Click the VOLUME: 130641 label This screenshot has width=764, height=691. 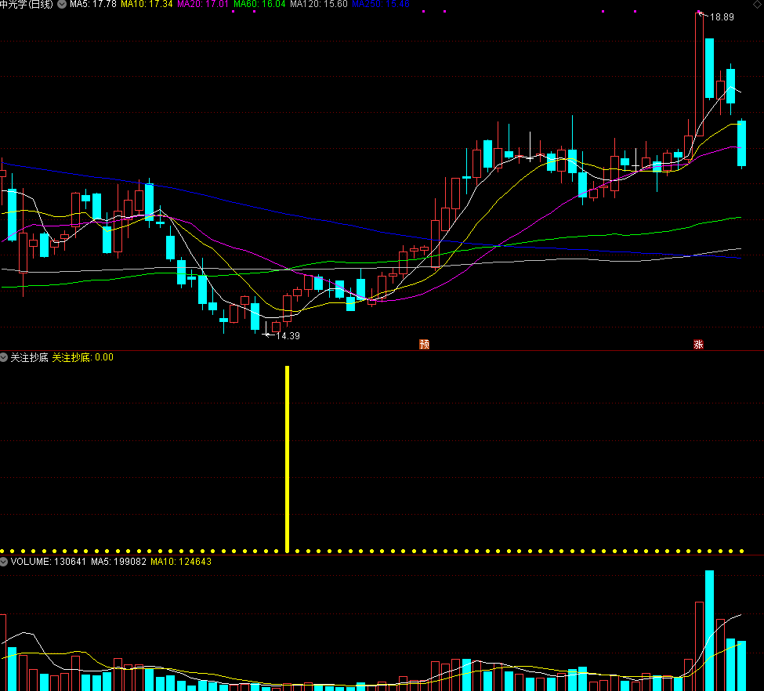click(49, 562)
